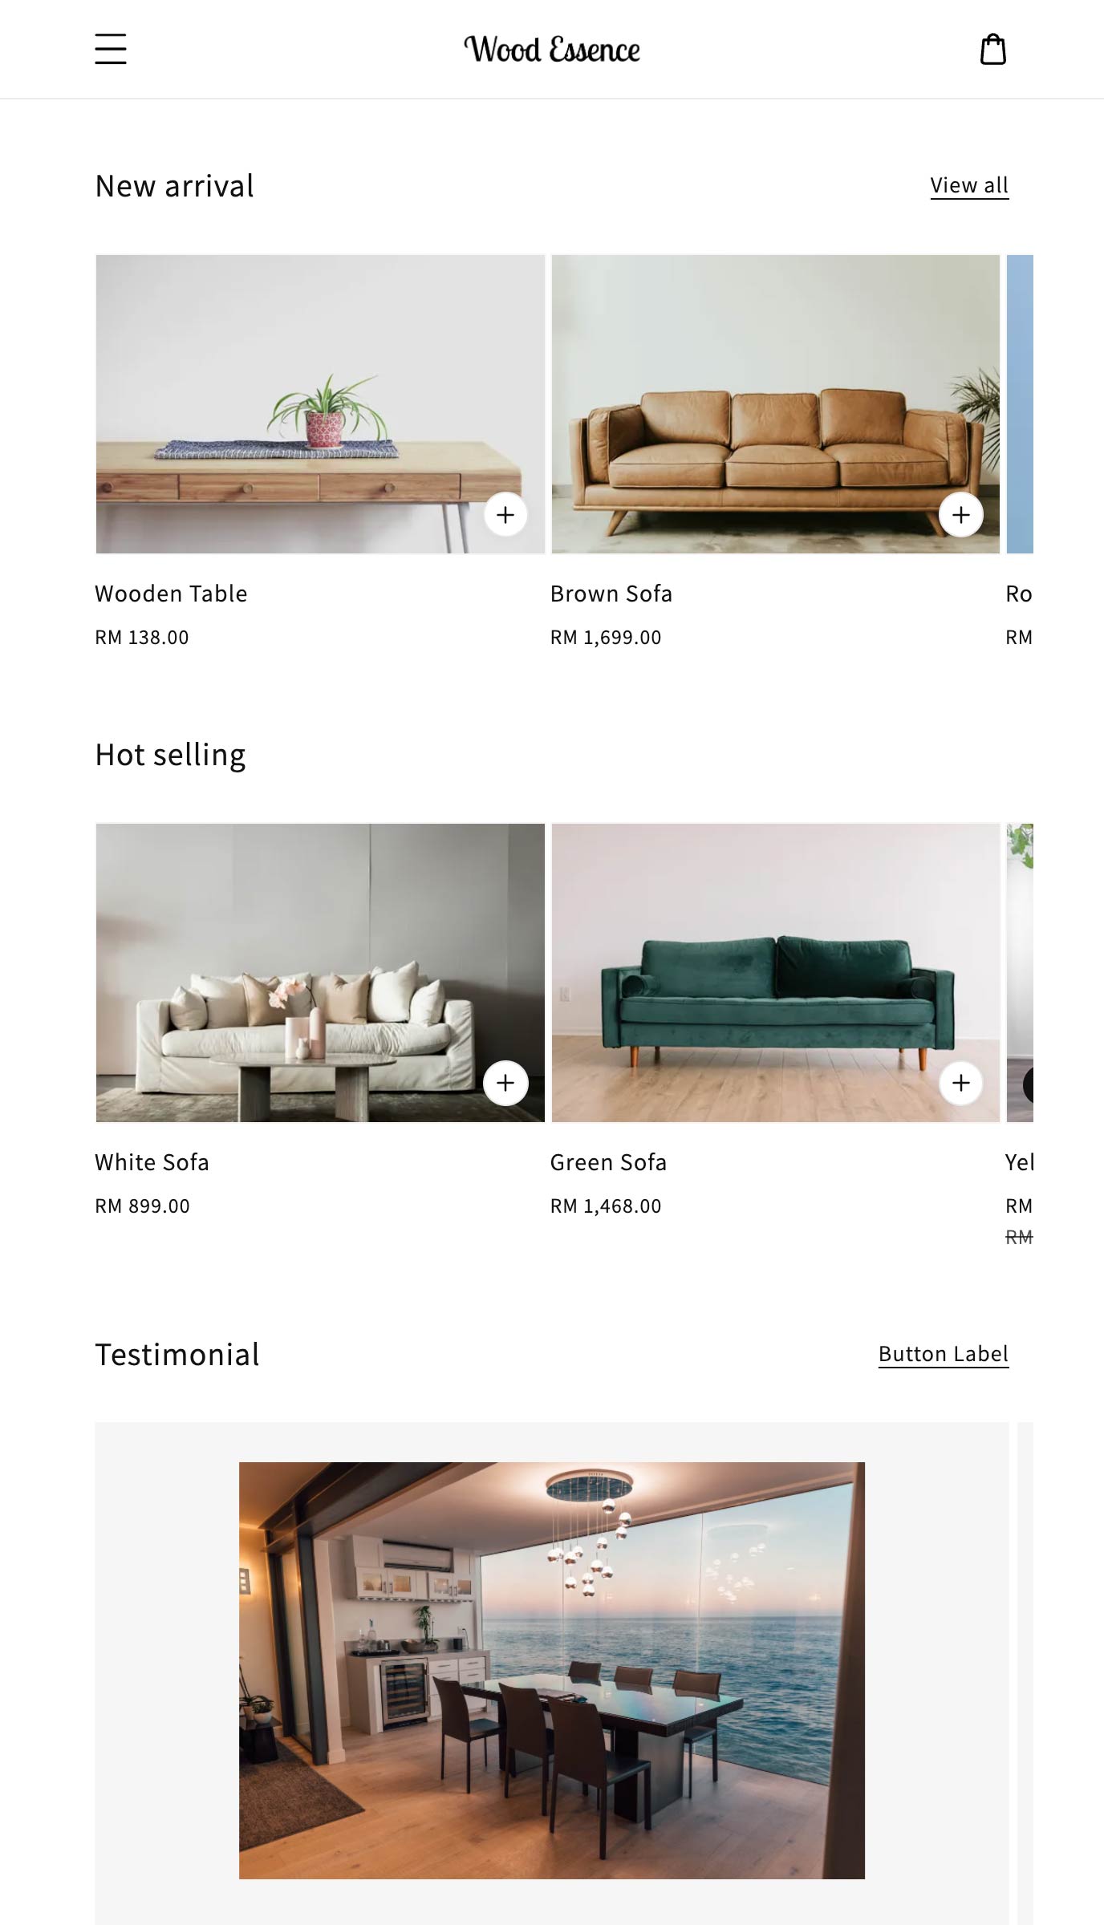This screenshot has height=1925, width=1104.
Task: Open the shopping bag cart icon
Action: point(993,49)
